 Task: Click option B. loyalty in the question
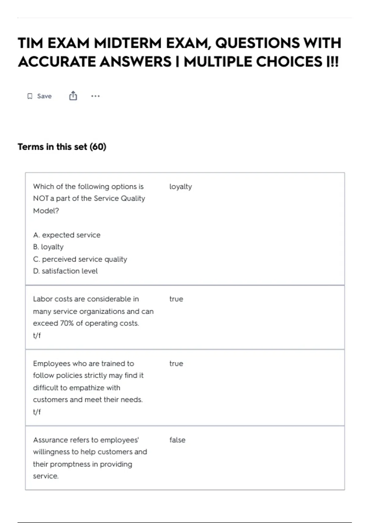tap(48, 247)
